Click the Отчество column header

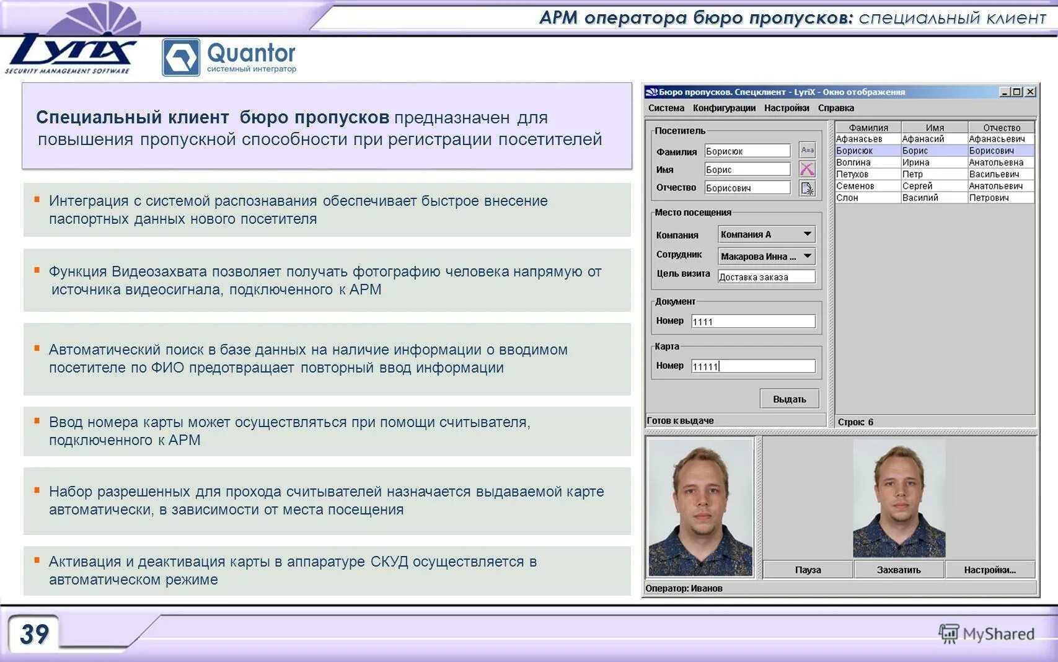click(x=1001, y=128)
